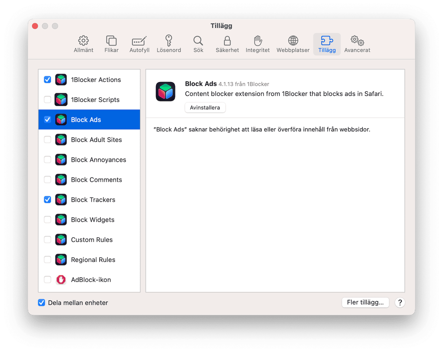Click the Avinstallera button
This screenshot has width=443, height=352.
(x=205, y=108)
